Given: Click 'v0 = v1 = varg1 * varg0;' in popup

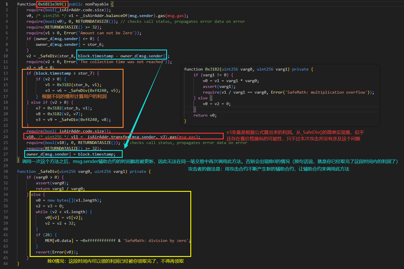Looking at the screenshot, I should point(231,81).
